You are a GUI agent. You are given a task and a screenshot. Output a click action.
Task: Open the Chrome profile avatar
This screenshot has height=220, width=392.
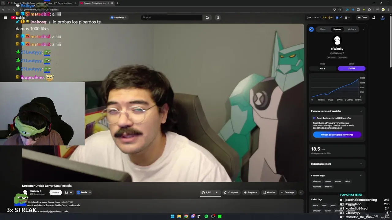pyautogui.click(x=383, y=9)
